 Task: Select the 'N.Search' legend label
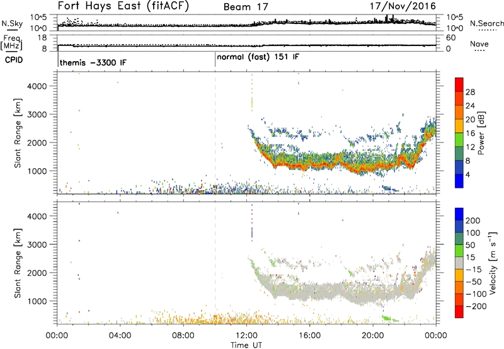(486, 23)
